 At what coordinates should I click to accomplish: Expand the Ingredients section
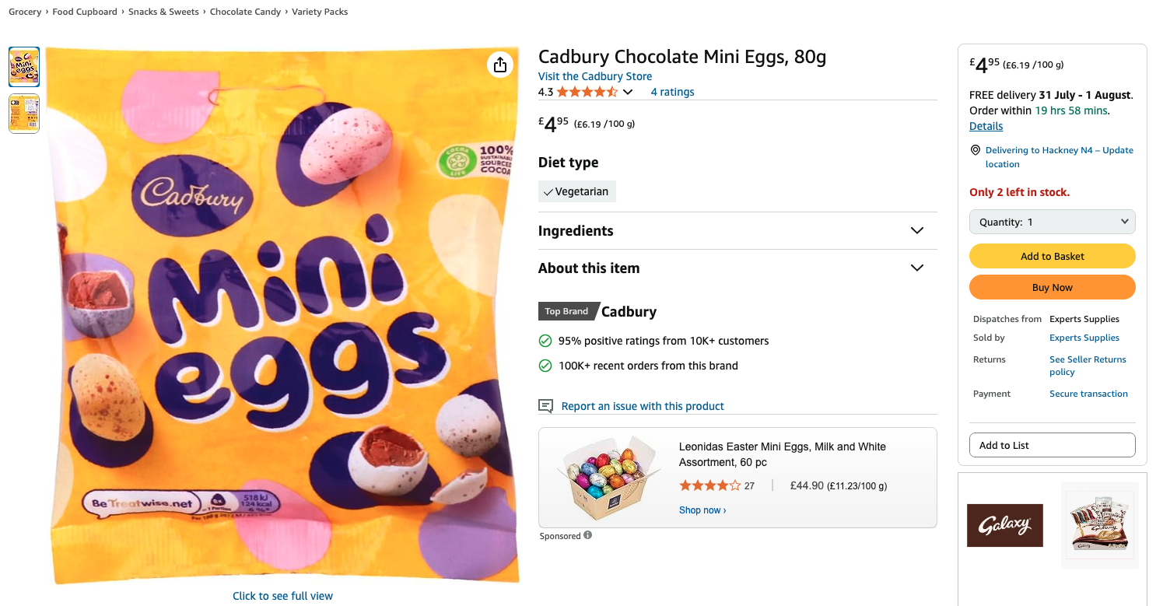pos(917,231)
